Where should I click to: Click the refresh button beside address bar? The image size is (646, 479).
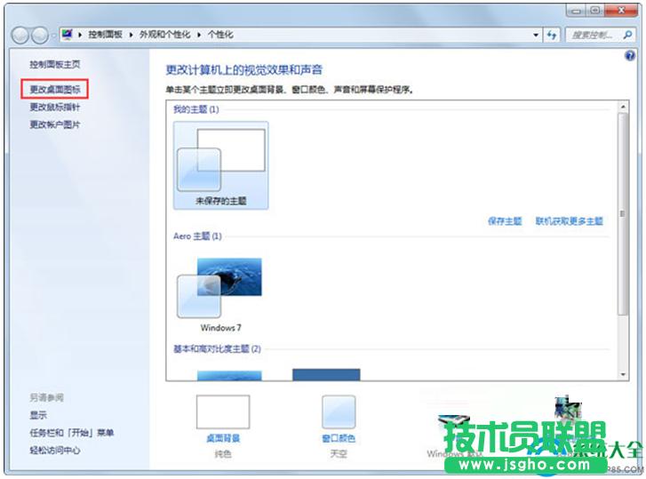pyautogui.click(x=551, y=35)
